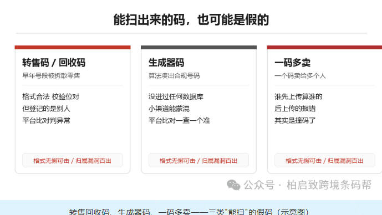
Task: Click red tag in 生成器码 card
Action: (198, 161)
